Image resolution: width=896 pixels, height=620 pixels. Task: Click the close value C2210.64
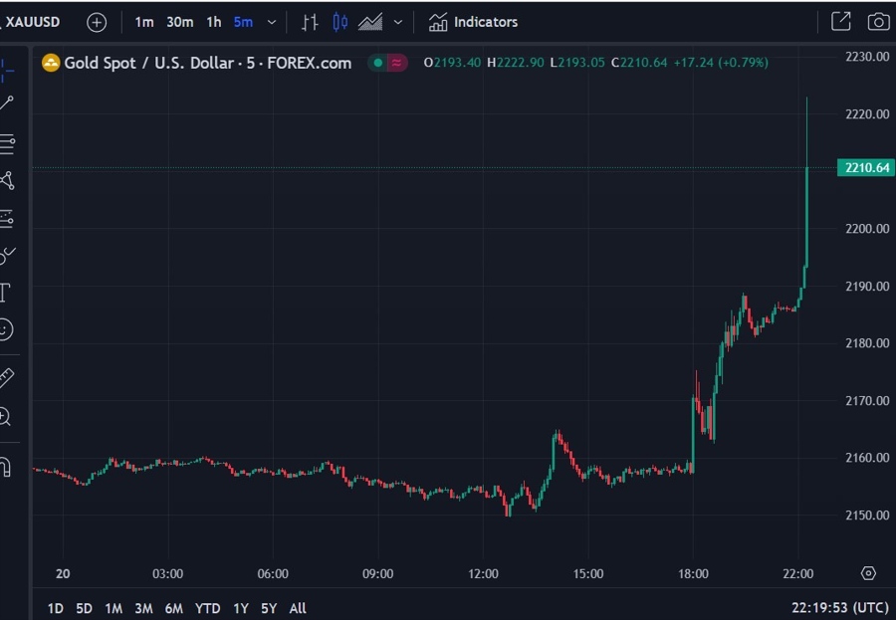pos(639,63)
